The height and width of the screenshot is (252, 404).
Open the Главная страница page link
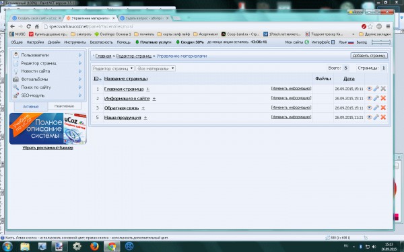click(124, 89)
